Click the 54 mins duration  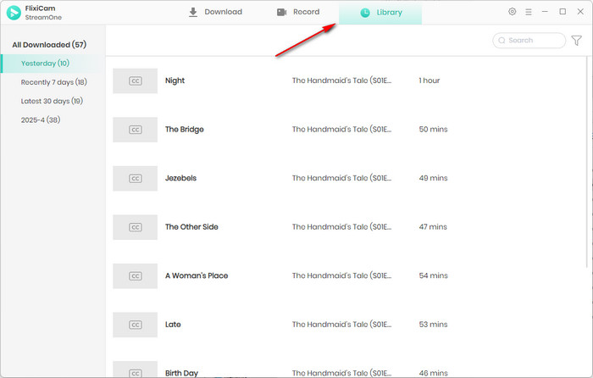[x=433, y=275]
